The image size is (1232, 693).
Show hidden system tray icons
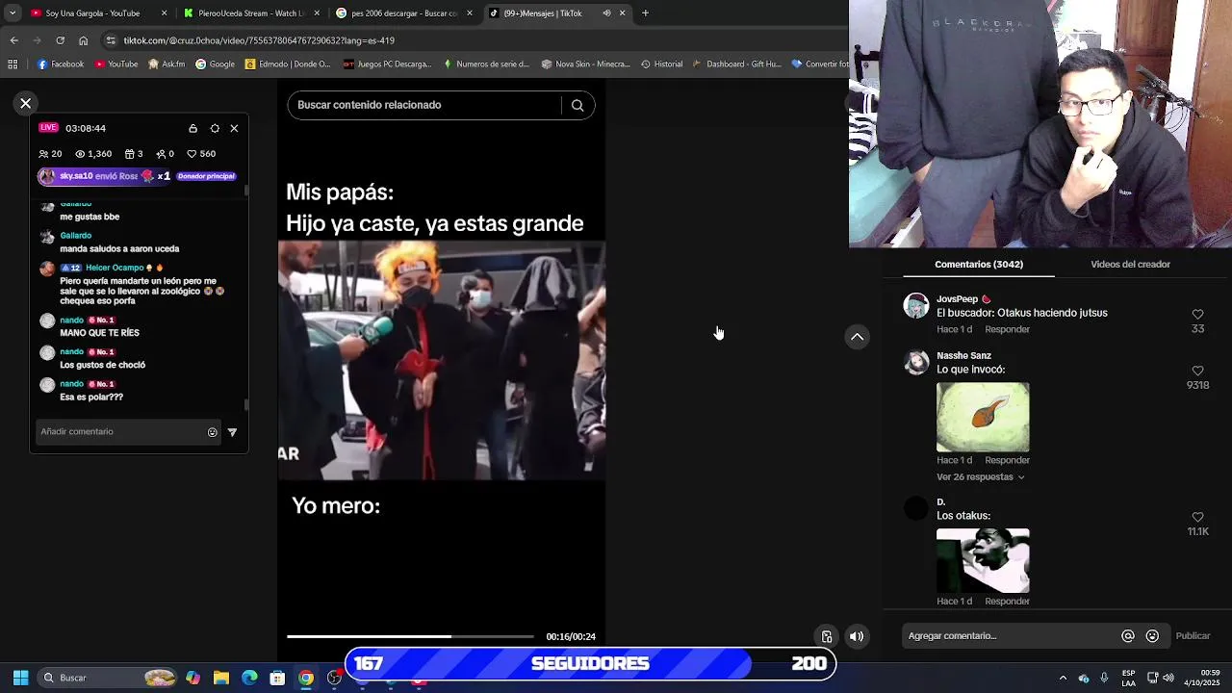[x=1063, y=678]
